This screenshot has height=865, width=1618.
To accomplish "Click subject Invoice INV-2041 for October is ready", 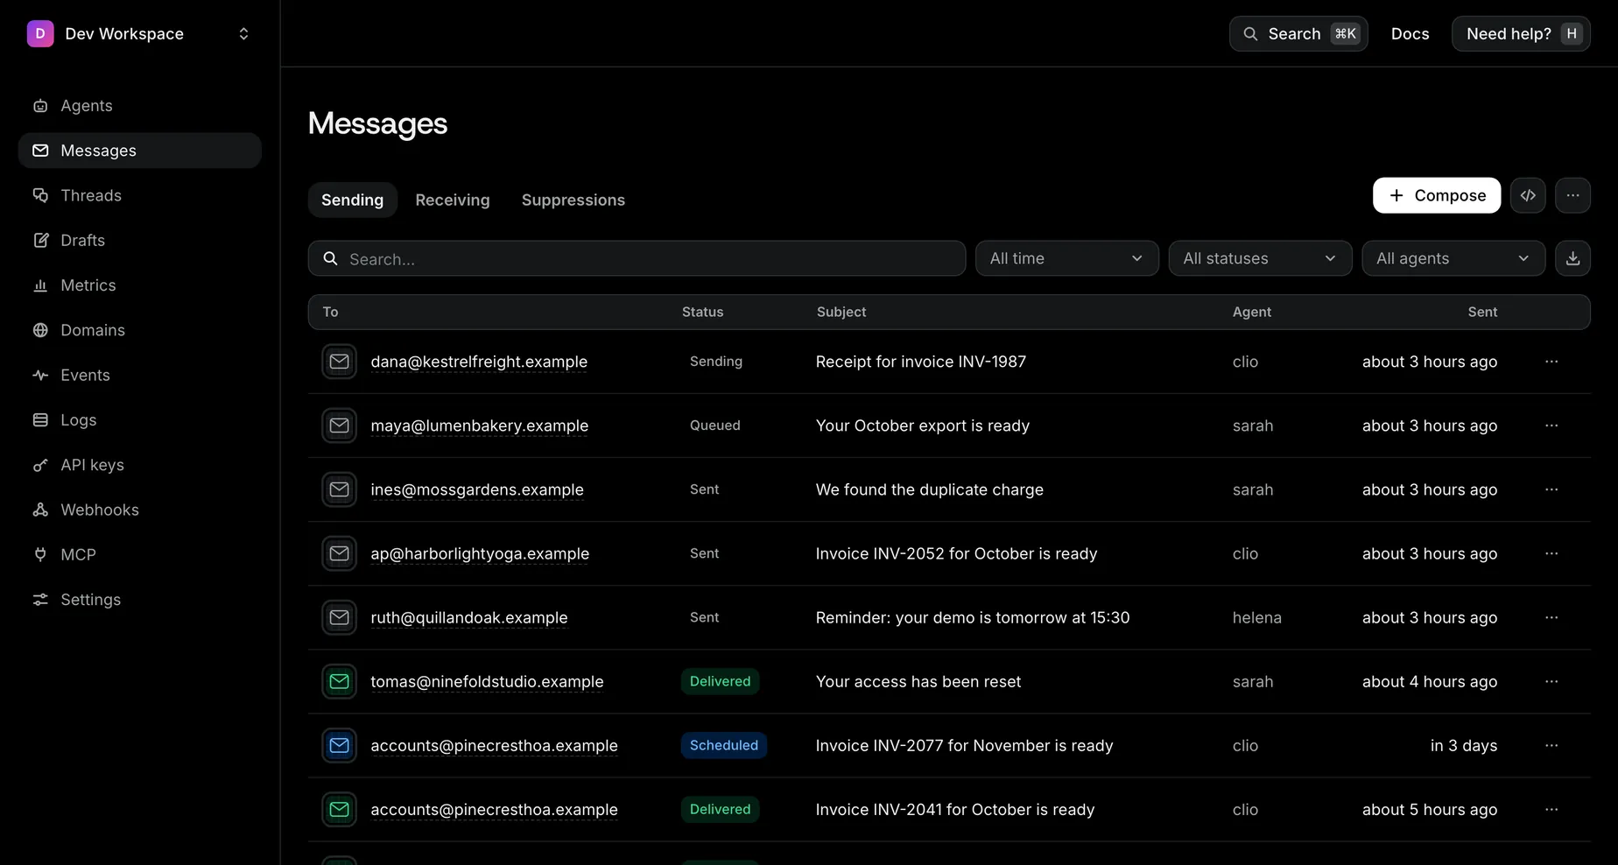I will click(x=955, y=810).
